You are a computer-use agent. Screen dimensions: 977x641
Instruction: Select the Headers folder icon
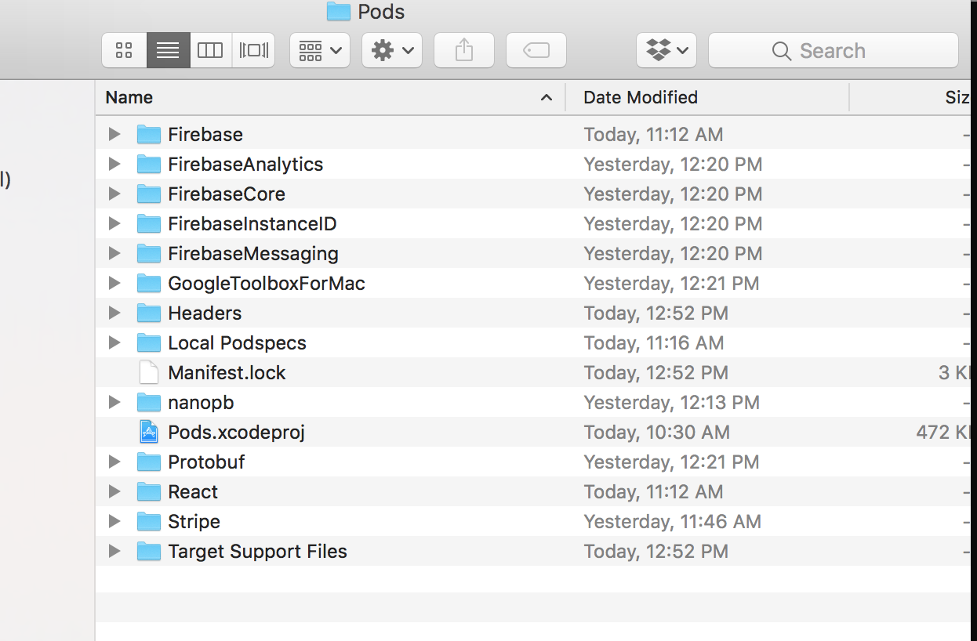pos(148,313)
